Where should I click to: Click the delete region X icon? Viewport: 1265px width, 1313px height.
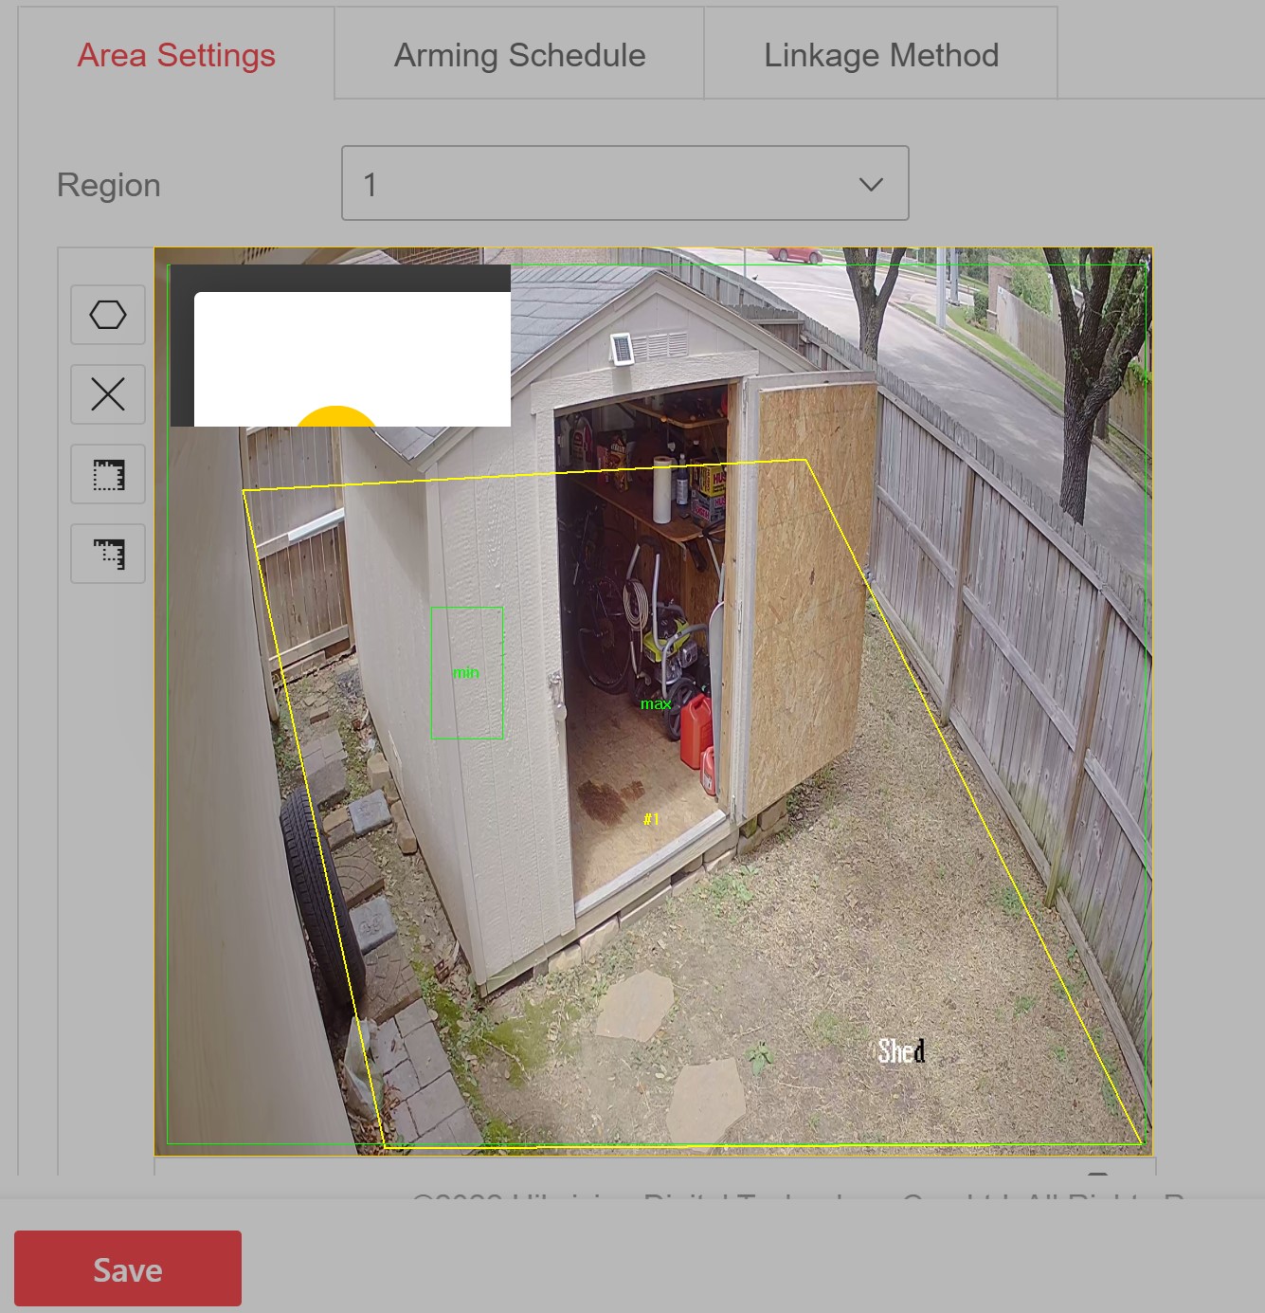pos(107,394)
